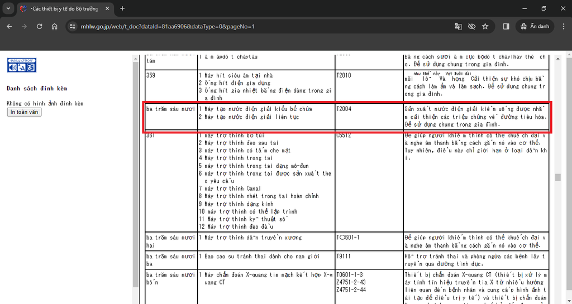The image size is (572, 304).
Task: Click the third-party cookies blocked eye icon
Action: pos(471,26)
